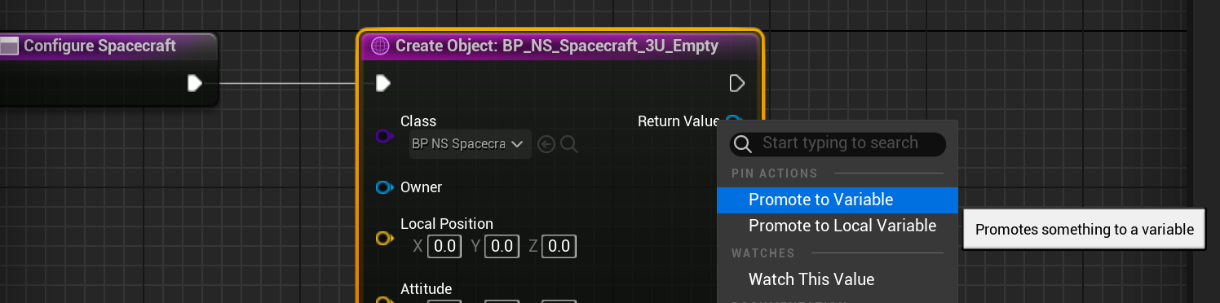Click the Create Object input execution pin
Image resolution: width=1220 pixels, height=303 pixels.
[382, 83]
